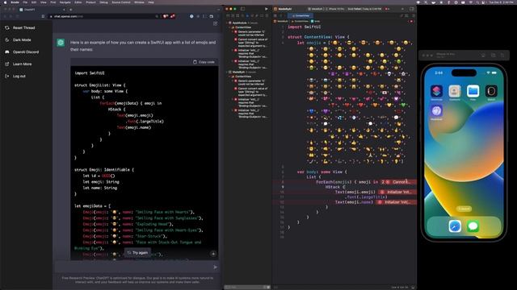Click the red error icon at right of breadcrumb bar

click(411, 22)
